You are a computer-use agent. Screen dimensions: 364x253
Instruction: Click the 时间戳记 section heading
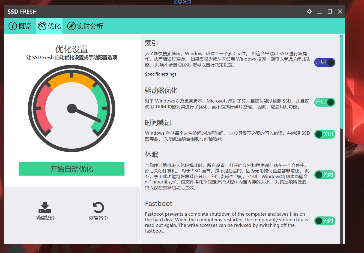158,123
